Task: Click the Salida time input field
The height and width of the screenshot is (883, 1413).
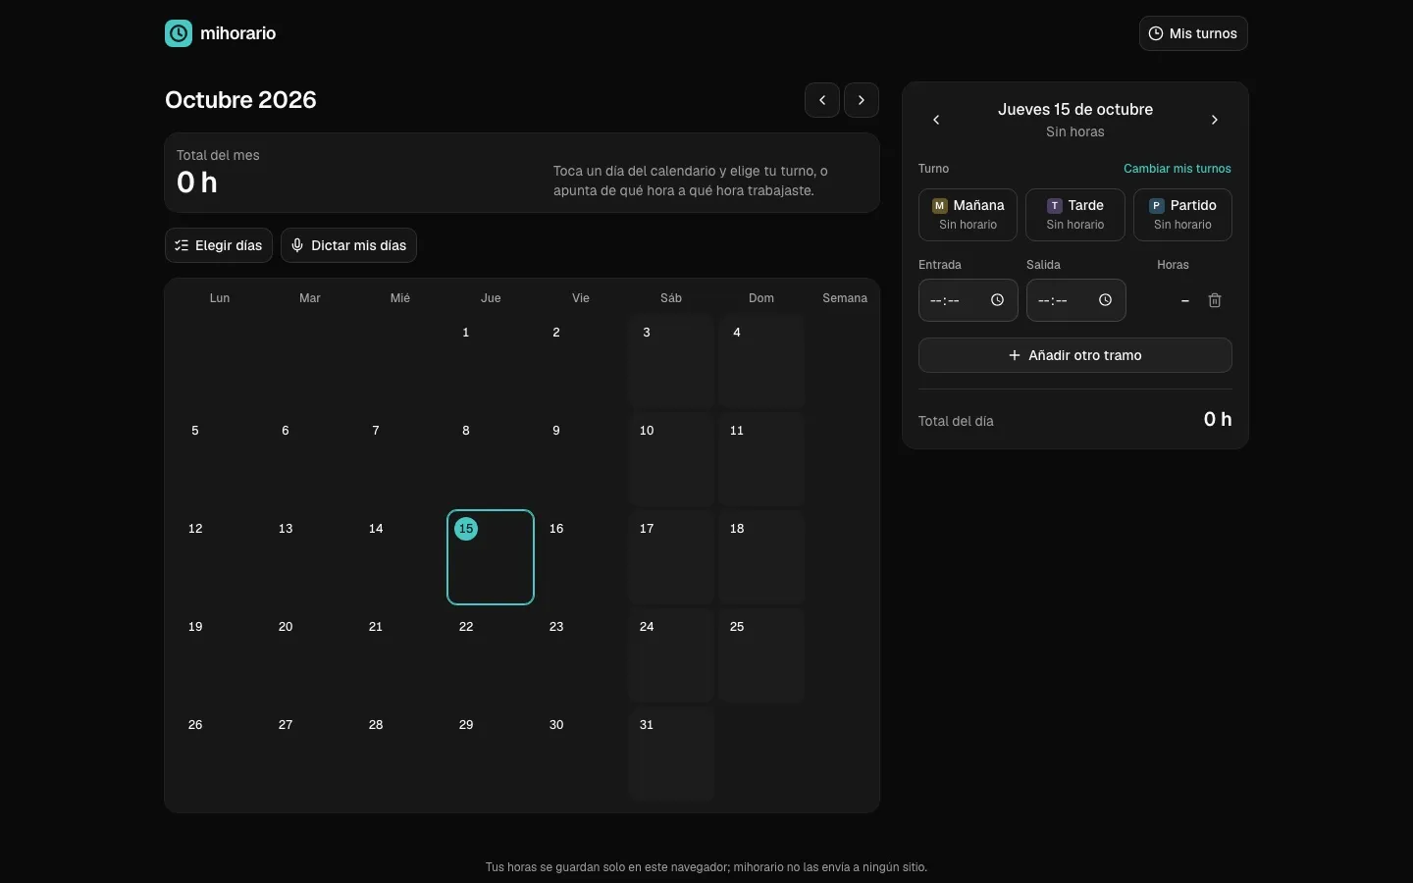Action: pyautogui.click(x=1076, y=300)
